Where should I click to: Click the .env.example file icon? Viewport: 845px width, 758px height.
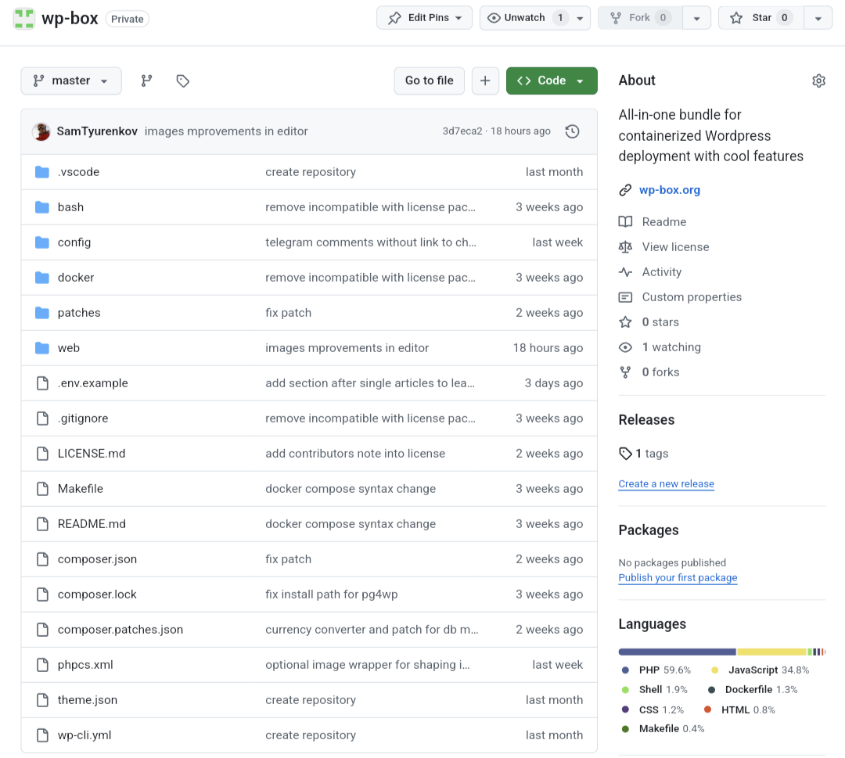pyautogui.click(x=42, y=383)
